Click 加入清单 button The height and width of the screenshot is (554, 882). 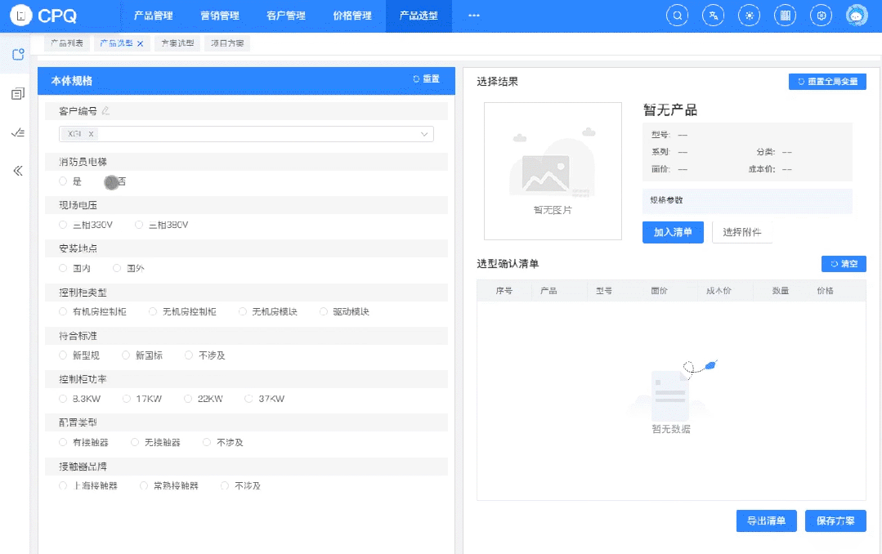[x=673, y=232]
